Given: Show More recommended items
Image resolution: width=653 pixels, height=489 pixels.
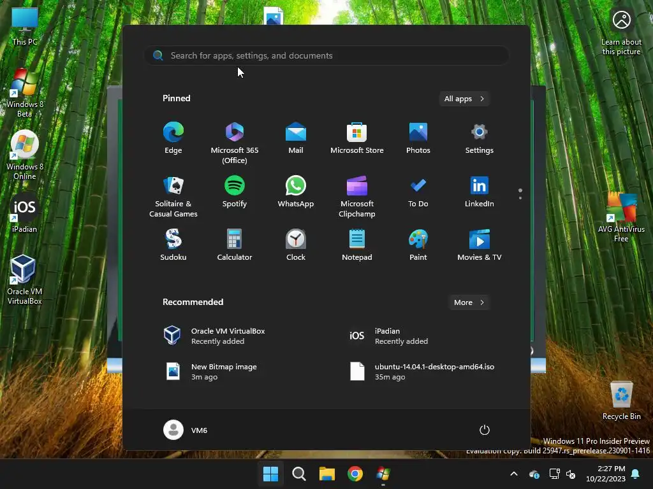Looking at the screenshot, I should pos(469,302).
